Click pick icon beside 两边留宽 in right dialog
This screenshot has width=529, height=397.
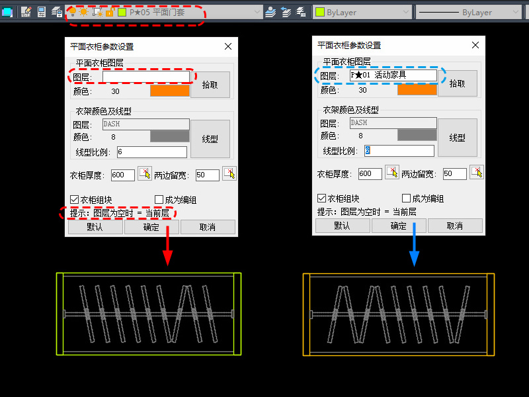tap(477, 173)
